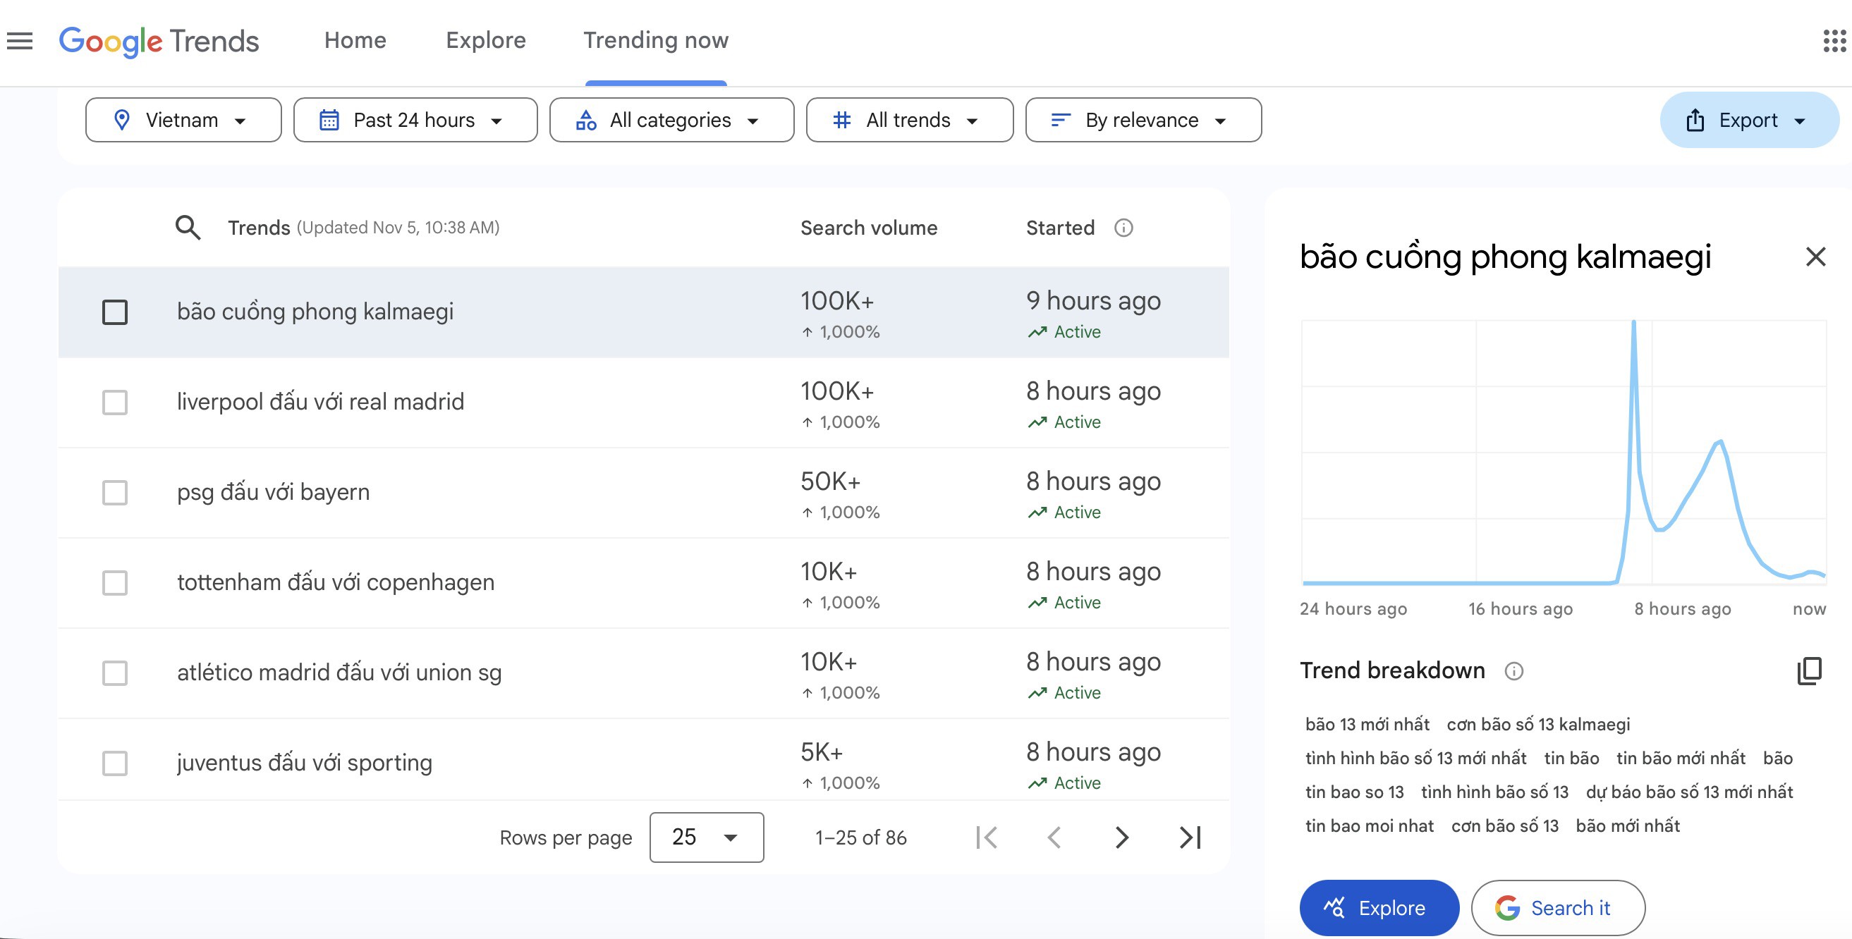Dismiss the kalmaegi detail panel

coord(1817,257)
